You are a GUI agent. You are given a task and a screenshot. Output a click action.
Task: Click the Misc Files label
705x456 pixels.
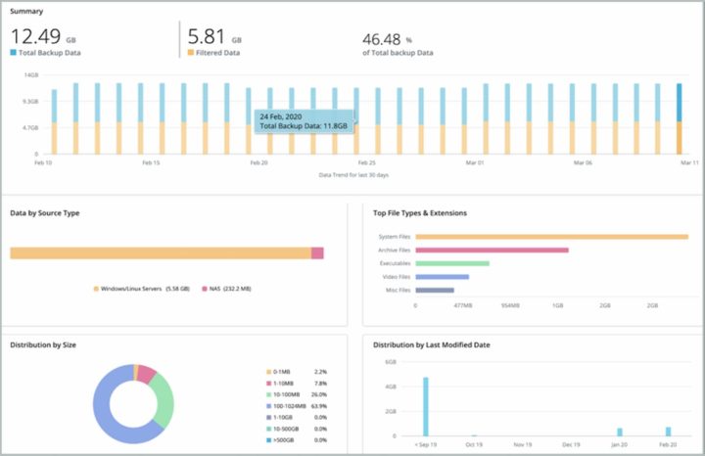(399, 291)
